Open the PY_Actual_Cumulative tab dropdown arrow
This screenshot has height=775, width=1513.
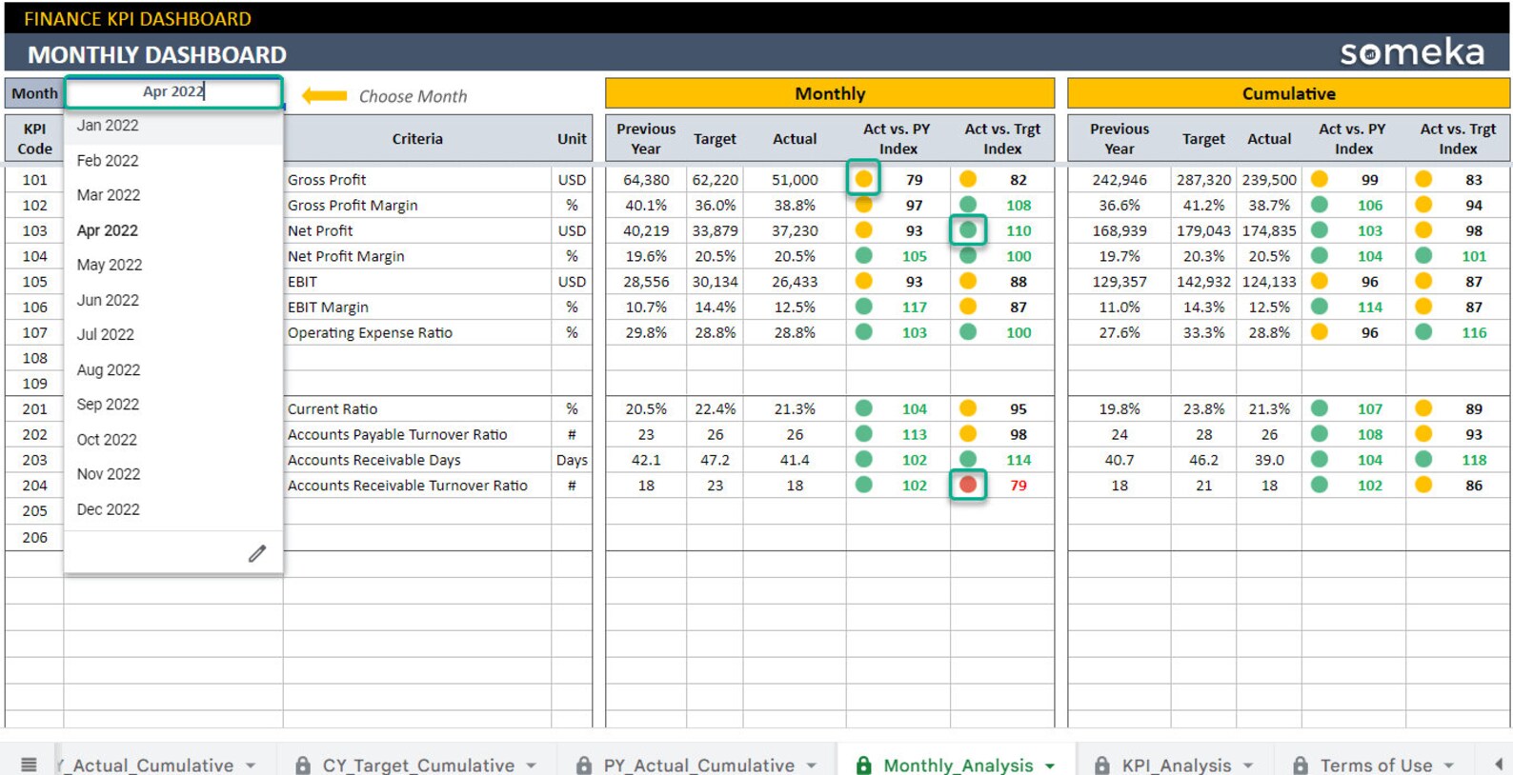click(x=811, y=765)
